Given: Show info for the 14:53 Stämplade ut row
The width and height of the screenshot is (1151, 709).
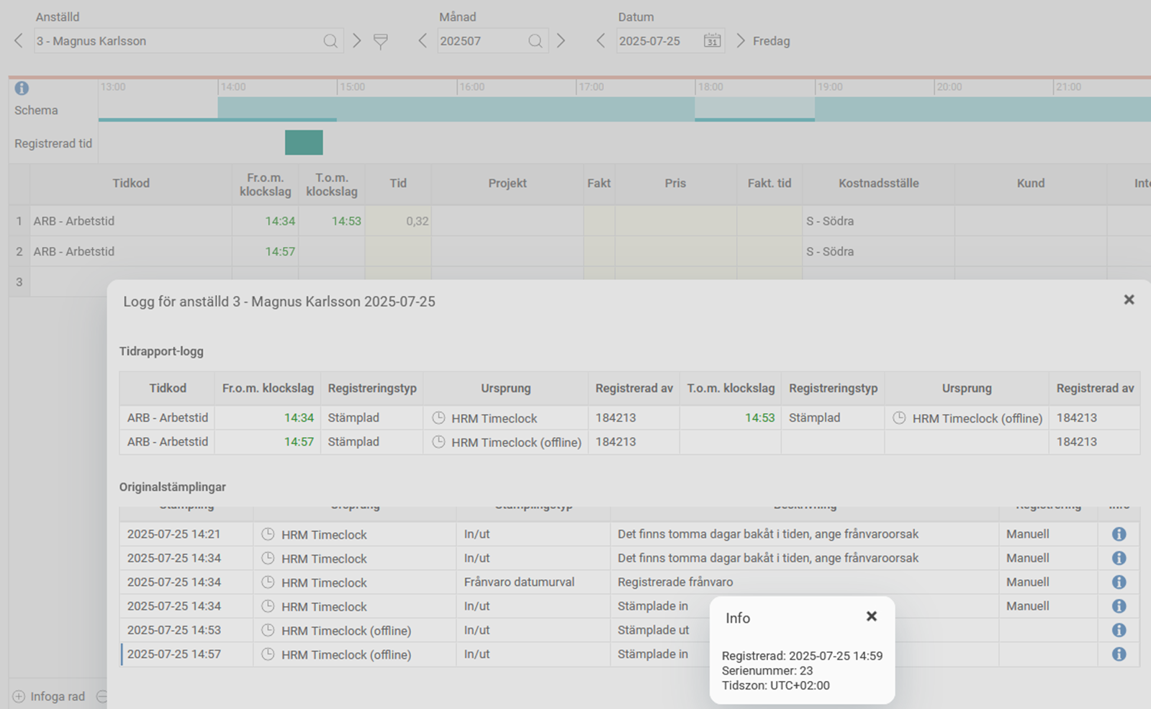Looking at the screenshot, I should [x=1119, y=630].
